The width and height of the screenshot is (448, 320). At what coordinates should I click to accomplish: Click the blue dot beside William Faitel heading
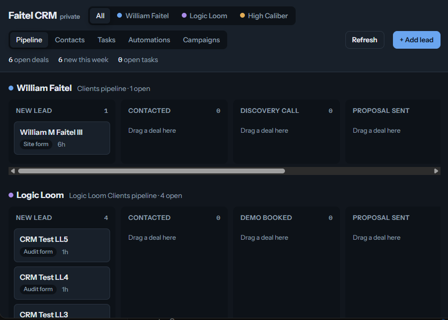pyautogui.click(x=11, y=88)
